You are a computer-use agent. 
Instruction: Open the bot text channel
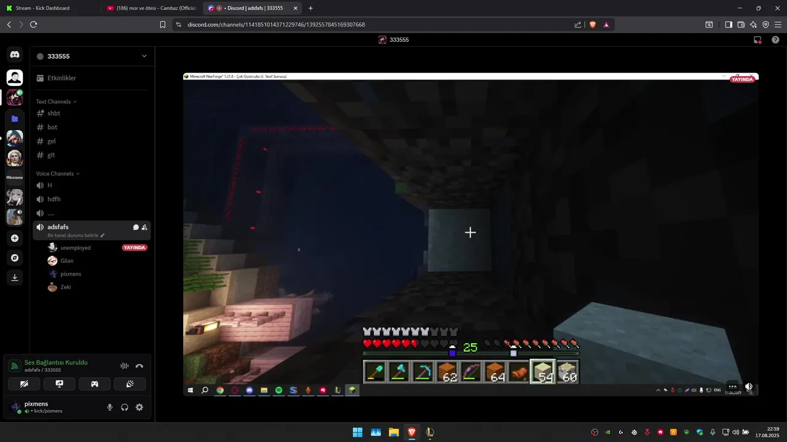tap(92, 127)
